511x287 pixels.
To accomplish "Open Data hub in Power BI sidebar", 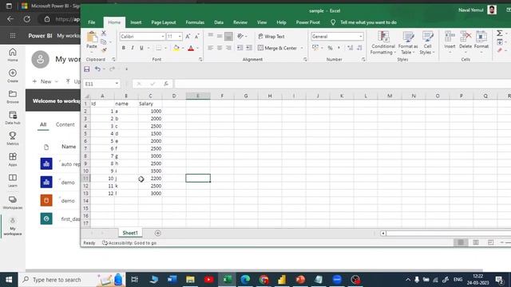I will click(13, 117).
